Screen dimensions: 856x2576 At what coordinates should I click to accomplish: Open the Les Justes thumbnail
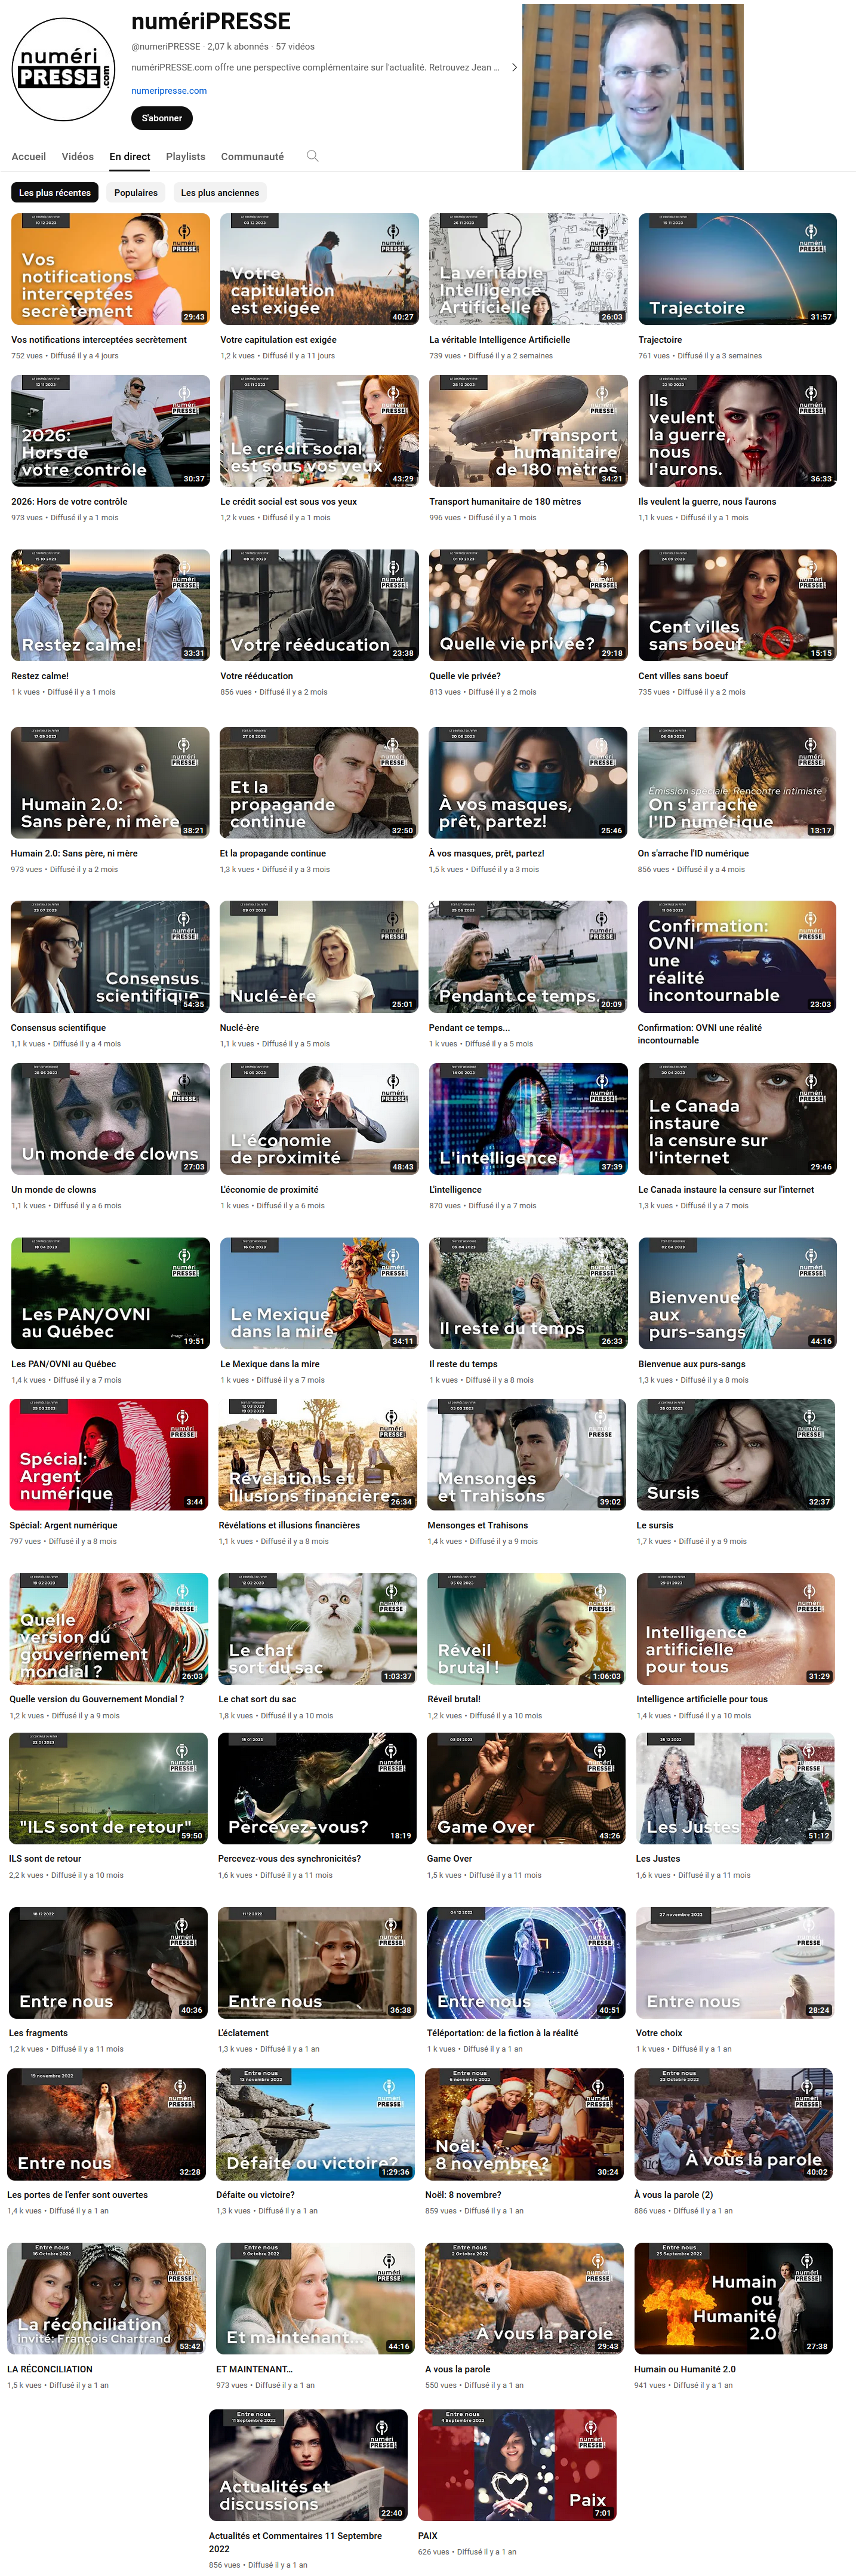(735, 1788)
